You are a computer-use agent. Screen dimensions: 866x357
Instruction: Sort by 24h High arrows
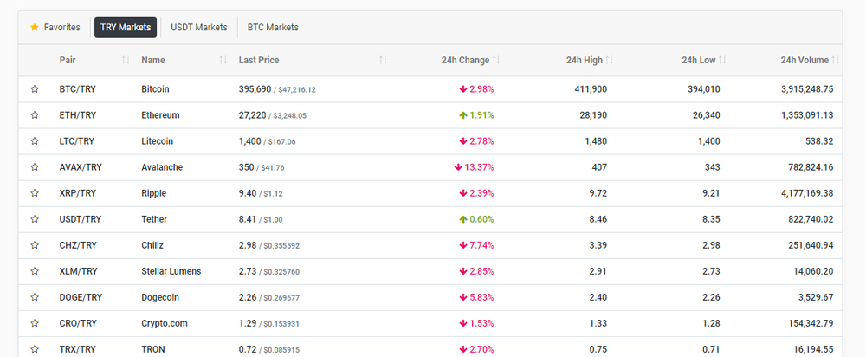tap(609, 61)
